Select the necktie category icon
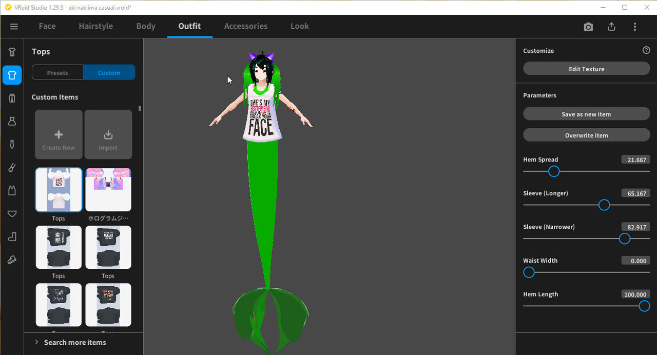Image resolution: width=657 pixels, height=355 pixels. click(x=12, y=144)
